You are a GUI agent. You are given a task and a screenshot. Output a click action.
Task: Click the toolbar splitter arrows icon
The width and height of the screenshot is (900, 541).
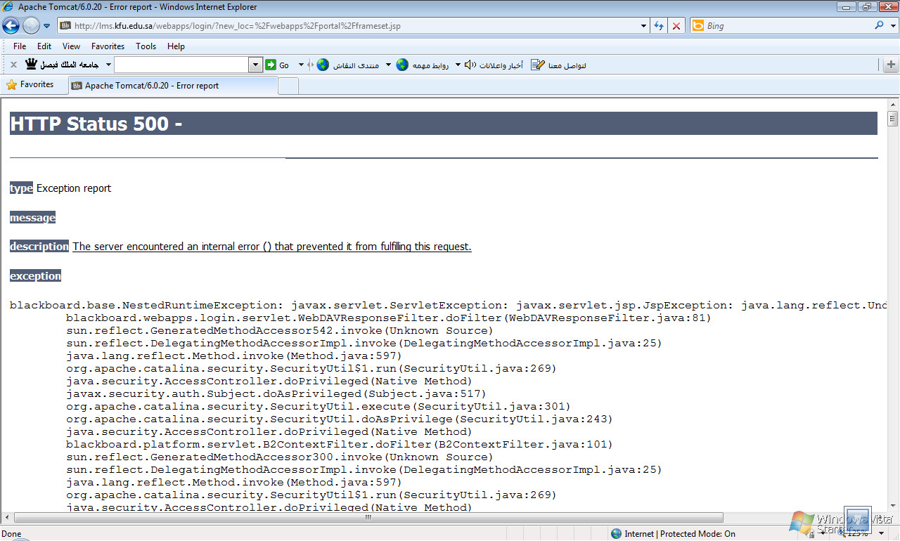[310, 65]
